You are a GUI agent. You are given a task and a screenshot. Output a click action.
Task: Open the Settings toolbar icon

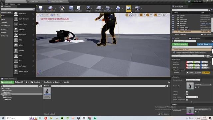(88, 9)
